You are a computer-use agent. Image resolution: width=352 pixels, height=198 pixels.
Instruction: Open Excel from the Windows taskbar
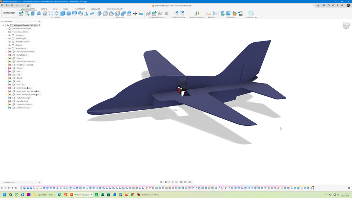[x=97, y=195]
